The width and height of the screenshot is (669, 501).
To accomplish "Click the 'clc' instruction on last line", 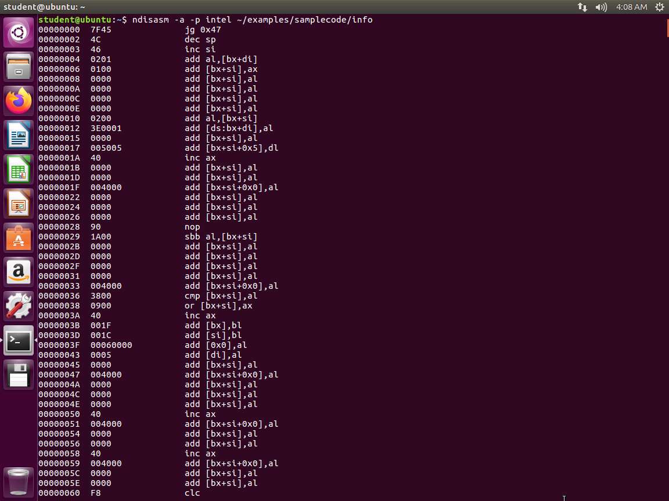I will [x=192, y=493].
